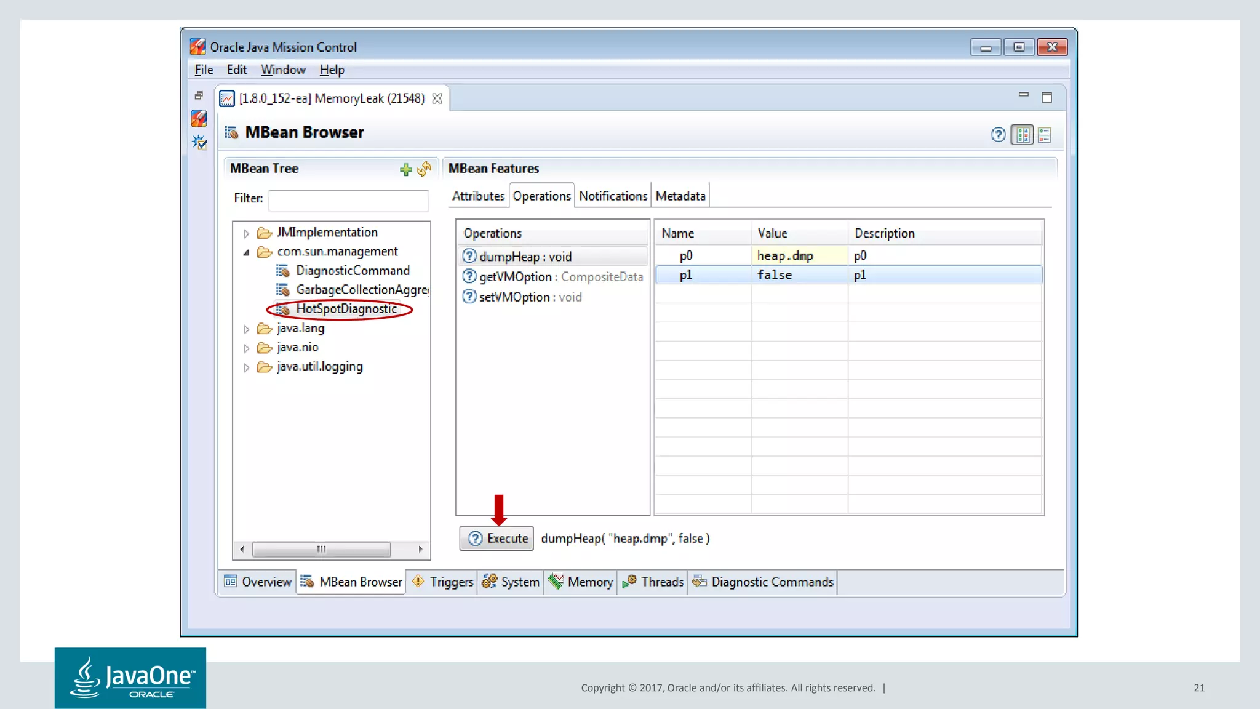This screenshot has height=709, width=1260.
Task: Click the restore sidebar icon at top left
Action: coord(199,95)
